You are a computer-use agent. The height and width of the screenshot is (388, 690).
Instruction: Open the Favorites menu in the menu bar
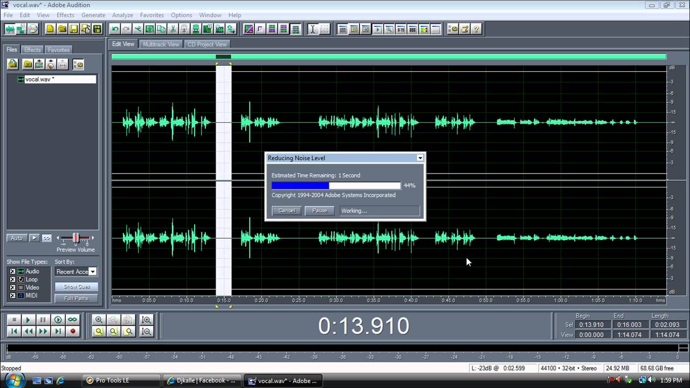point(151,15)
